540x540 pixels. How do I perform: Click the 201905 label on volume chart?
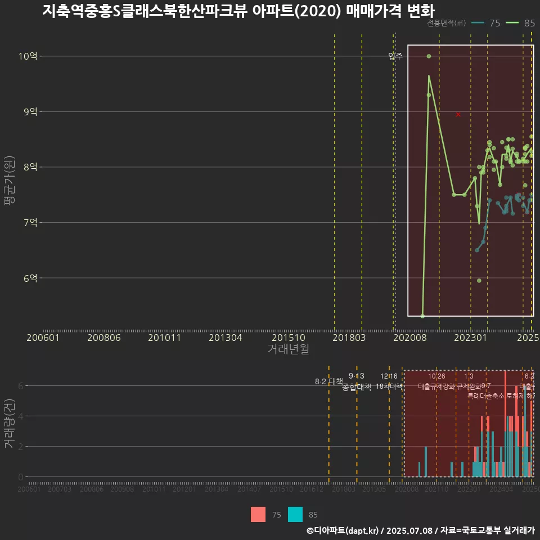click(x=374, y=489)
